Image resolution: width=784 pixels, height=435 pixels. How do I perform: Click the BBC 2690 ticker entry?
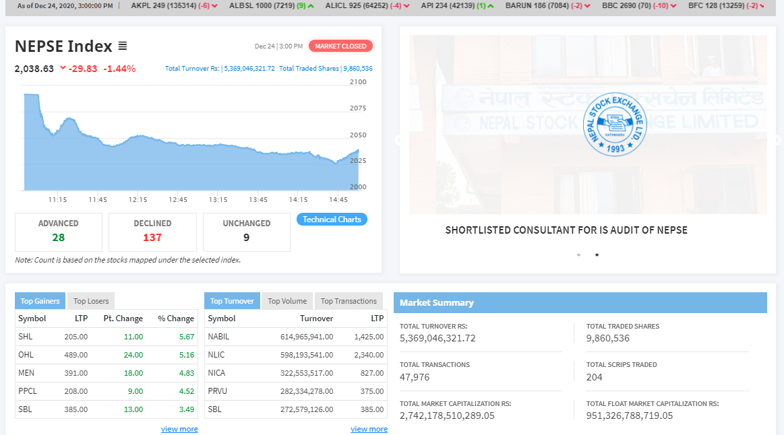click(x=640, y=6)
